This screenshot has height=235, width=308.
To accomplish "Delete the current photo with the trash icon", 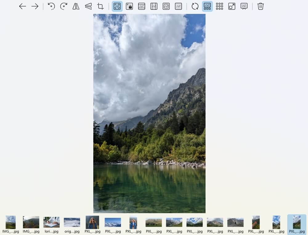I will tap(260, 6).
